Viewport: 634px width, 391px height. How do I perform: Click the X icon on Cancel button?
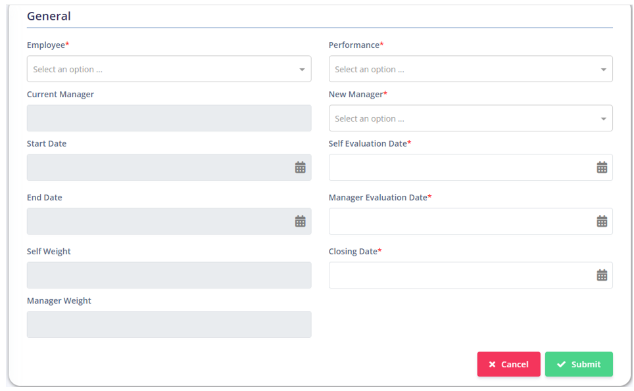(492, 364)
